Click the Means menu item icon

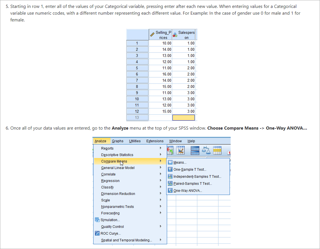(170, 162)
